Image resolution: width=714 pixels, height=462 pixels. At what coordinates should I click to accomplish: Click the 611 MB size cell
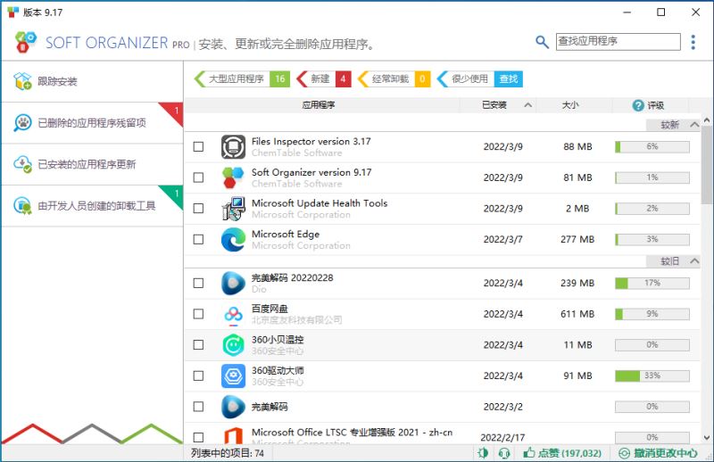[x=577, y=314]
